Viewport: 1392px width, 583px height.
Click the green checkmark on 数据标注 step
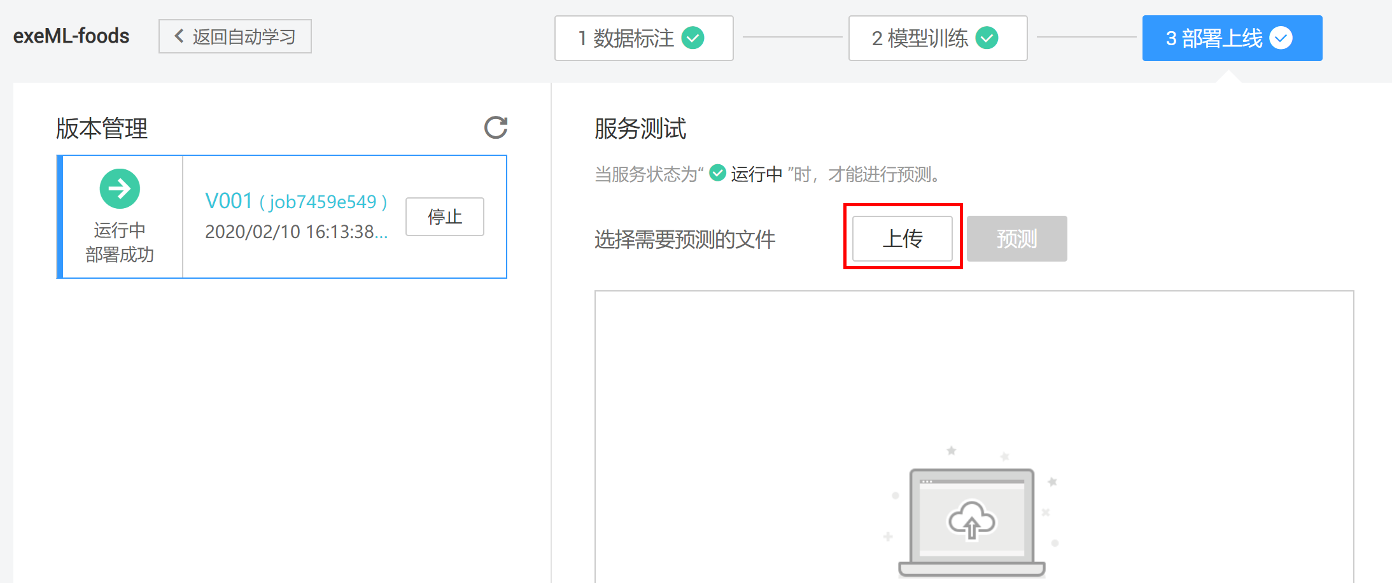point(693,38)
